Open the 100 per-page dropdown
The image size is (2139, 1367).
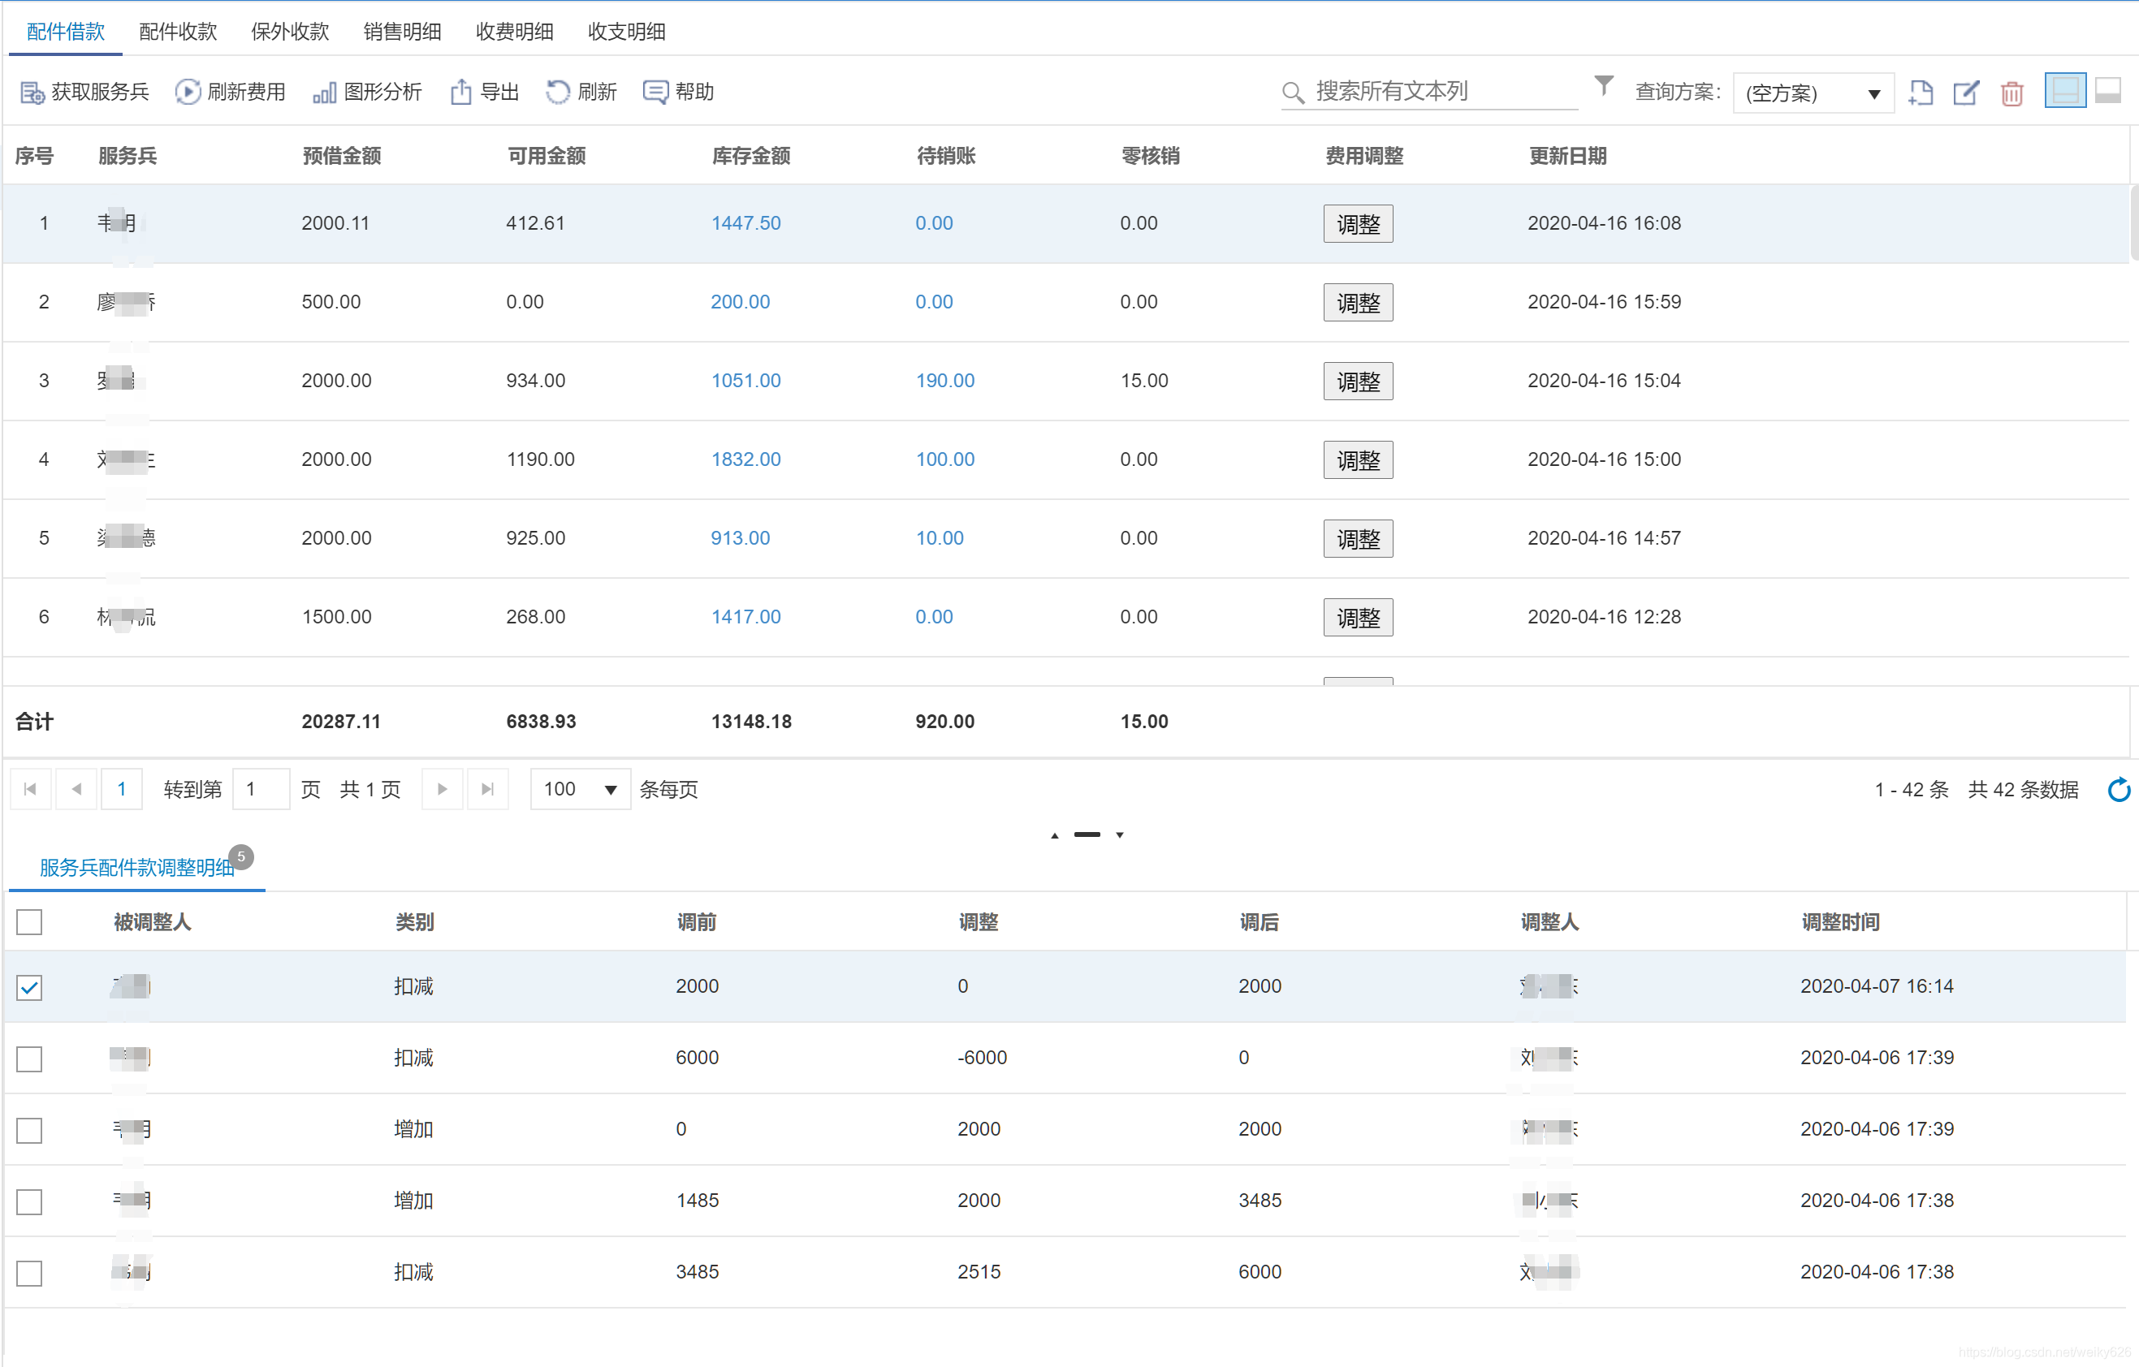coord(579,789)
